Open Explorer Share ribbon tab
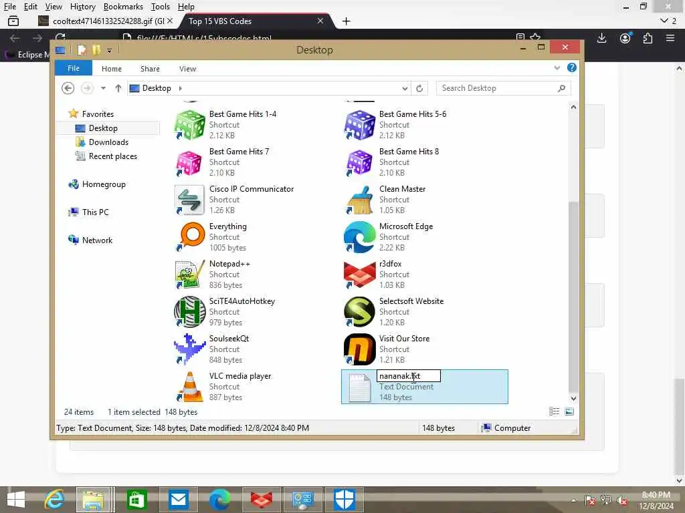Image resolution: width=685 pixels, height=513 pixels. coord(150,69)
